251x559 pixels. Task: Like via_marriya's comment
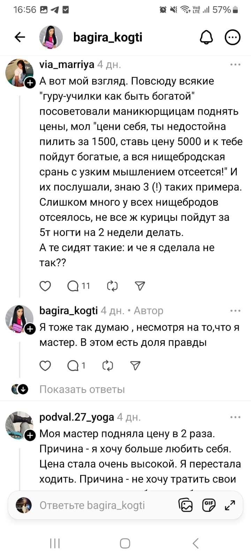click(x=45, y=286)
